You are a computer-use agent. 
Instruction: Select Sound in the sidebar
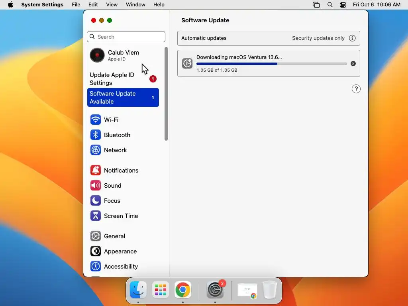click(123, 186)
